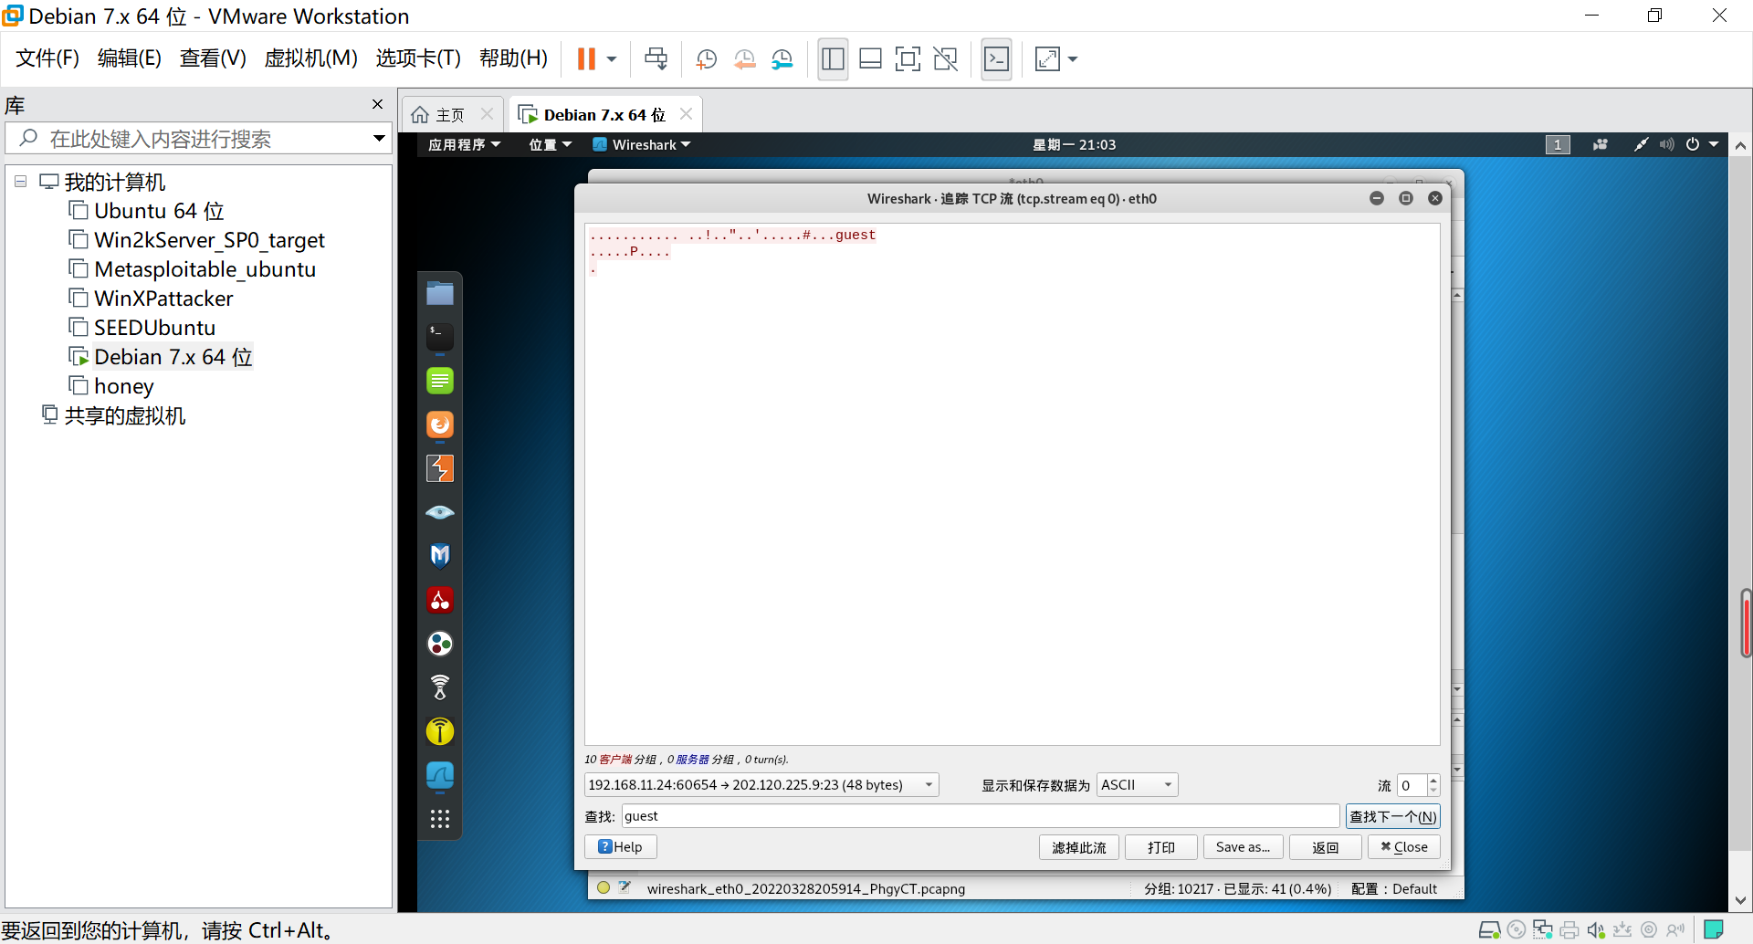Open the stretch view dropdown arrow
Image resolution: width=1753 pixels, height=944 pixels.
tap(1073, 59)
